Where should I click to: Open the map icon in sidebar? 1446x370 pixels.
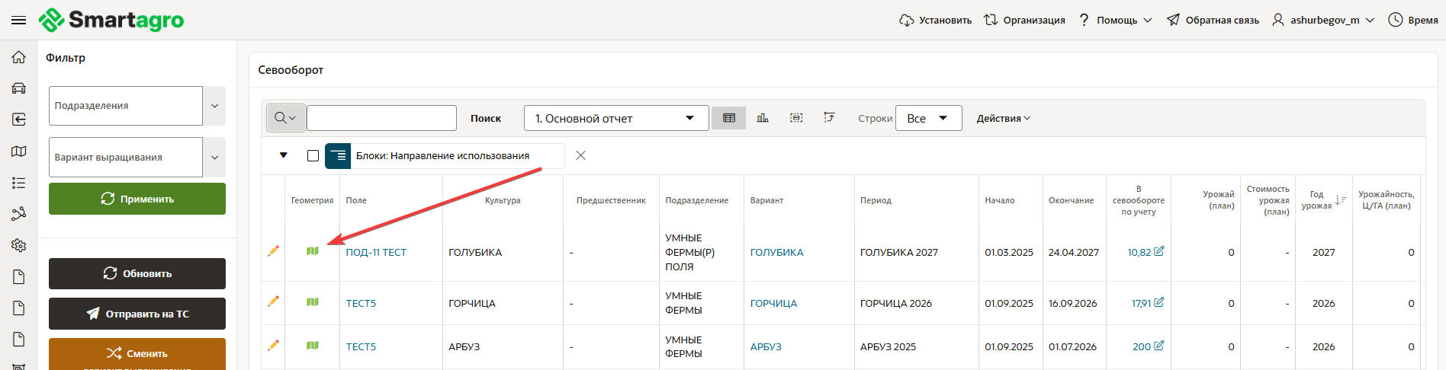coord(19,152)
